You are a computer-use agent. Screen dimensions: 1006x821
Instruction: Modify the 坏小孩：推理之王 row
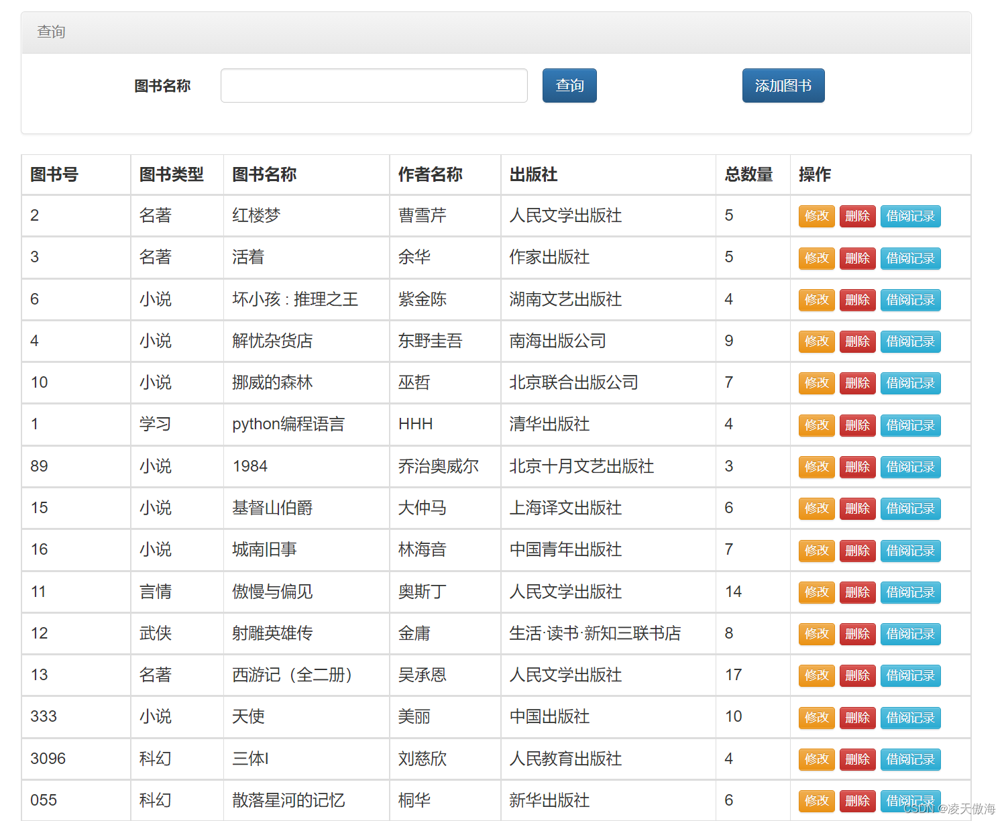pyautogui.click(x=817, y=300)
